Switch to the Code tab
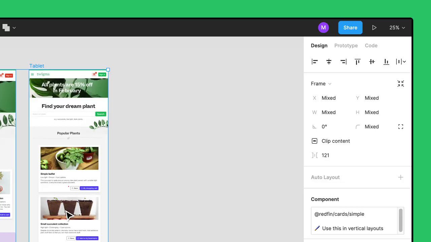Image resolution: width=431 pixels, height=242 pixels. (371, 45)
